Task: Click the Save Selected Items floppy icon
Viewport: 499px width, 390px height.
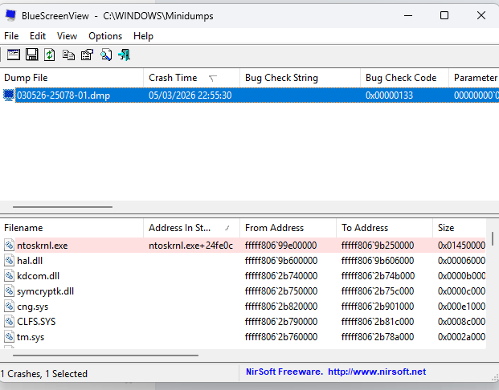Action: [32, 55]
